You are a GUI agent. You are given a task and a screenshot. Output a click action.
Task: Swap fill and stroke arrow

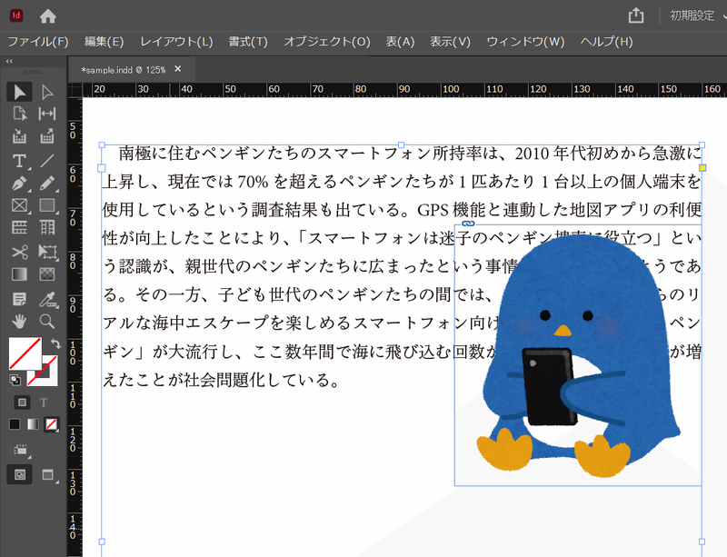point(55,343)
